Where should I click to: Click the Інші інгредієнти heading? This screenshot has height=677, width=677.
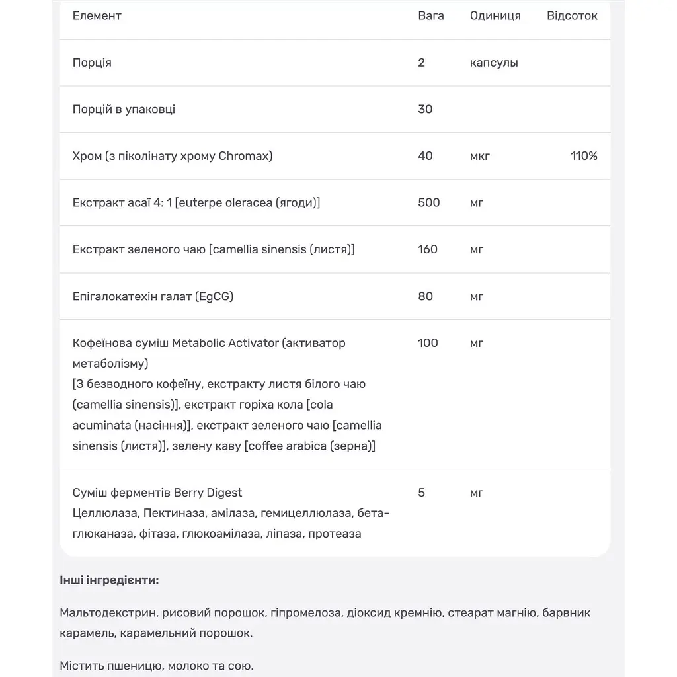pos(109,580)
